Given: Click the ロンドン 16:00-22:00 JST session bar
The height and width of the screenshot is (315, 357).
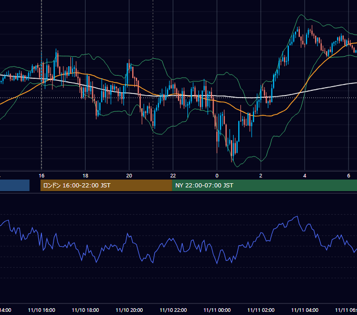Looking at the screenshot, I should coord(106,185).
